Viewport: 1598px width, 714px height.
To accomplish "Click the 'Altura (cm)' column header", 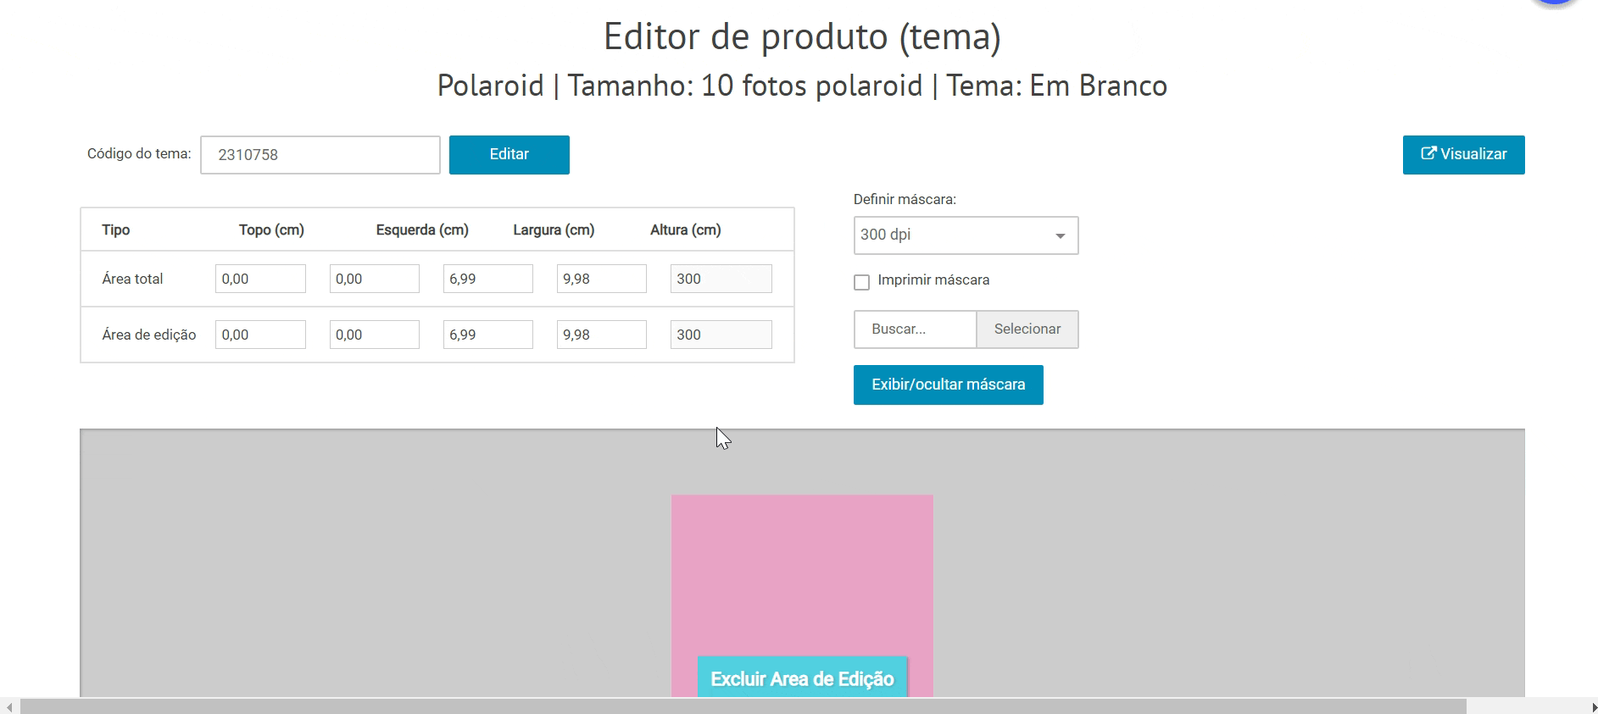I will tap(686, 230).
